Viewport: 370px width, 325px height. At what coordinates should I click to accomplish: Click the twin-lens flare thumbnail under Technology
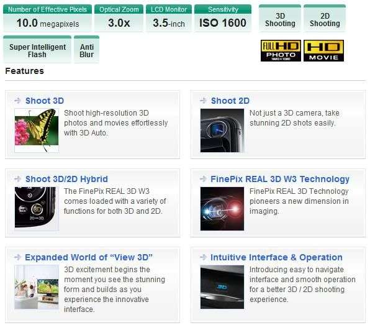[x=222, y=209]
